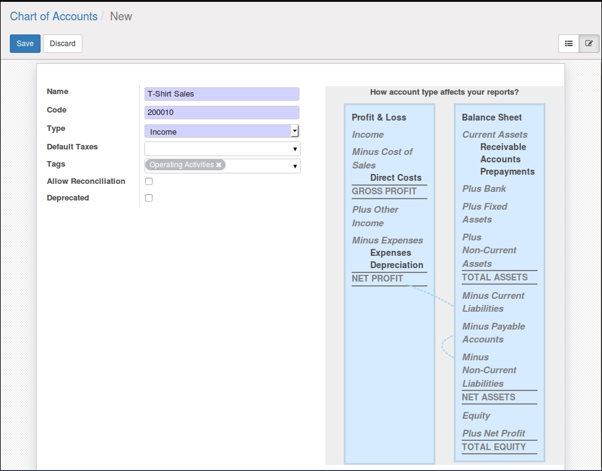Viewport: 602px width, 471px height.
Task: Click the 'Default Taxes' label
Action: (x=72, y=146)
